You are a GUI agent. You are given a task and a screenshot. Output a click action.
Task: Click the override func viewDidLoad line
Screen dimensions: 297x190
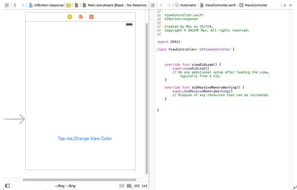pyautogui.click(x=193, y=65)
